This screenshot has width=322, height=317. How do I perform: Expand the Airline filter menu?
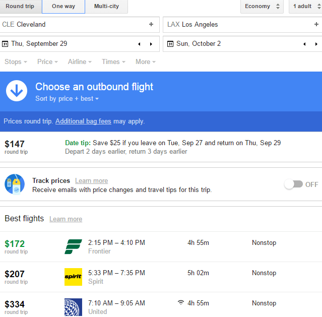(x=80, y=61)
